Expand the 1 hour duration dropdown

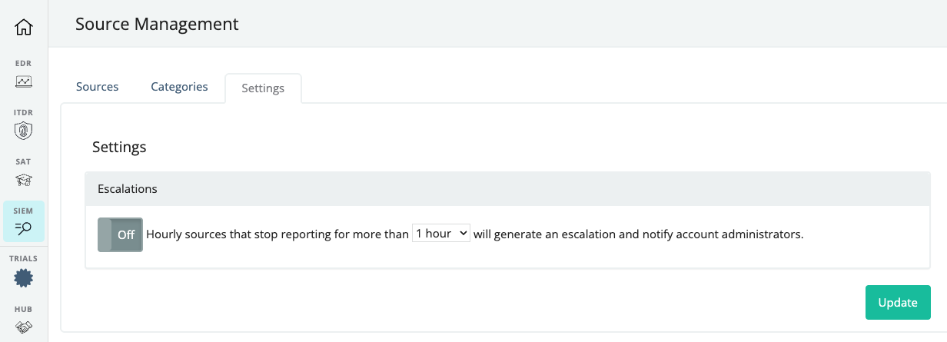pos(440,233)
